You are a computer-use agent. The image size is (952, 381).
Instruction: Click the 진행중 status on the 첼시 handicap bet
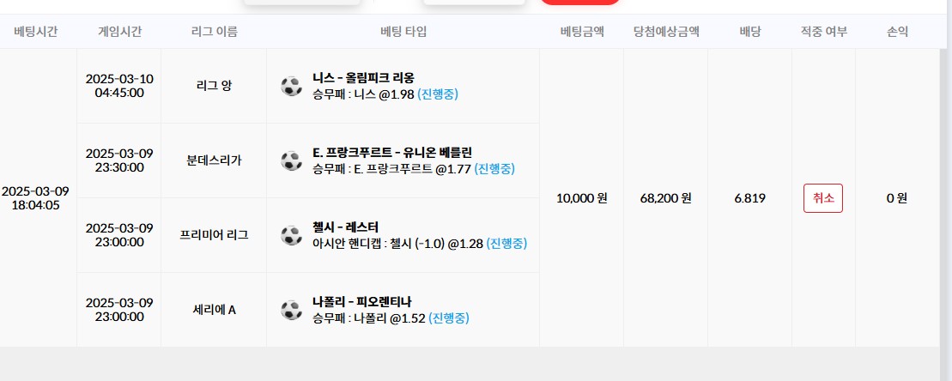click(506, 244)
